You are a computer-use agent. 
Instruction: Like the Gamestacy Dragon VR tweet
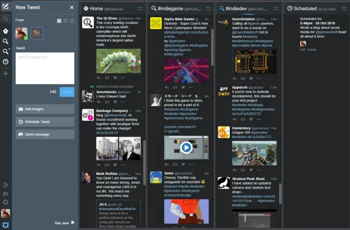[251, 170]
